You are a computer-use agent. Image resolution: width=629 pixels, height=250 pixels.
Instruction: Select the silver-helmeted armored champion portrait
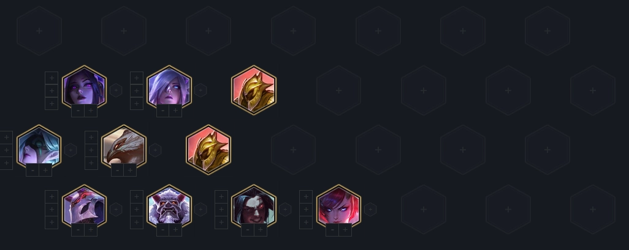(84, 207)
